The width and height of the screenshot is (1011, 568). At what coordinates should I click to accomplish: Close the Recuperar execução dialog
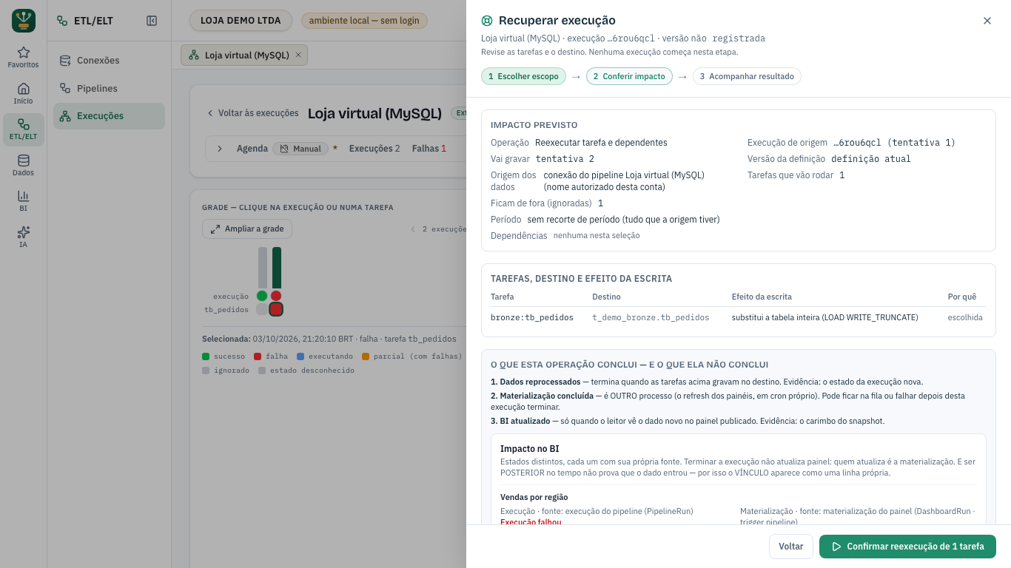coord(987,21)
